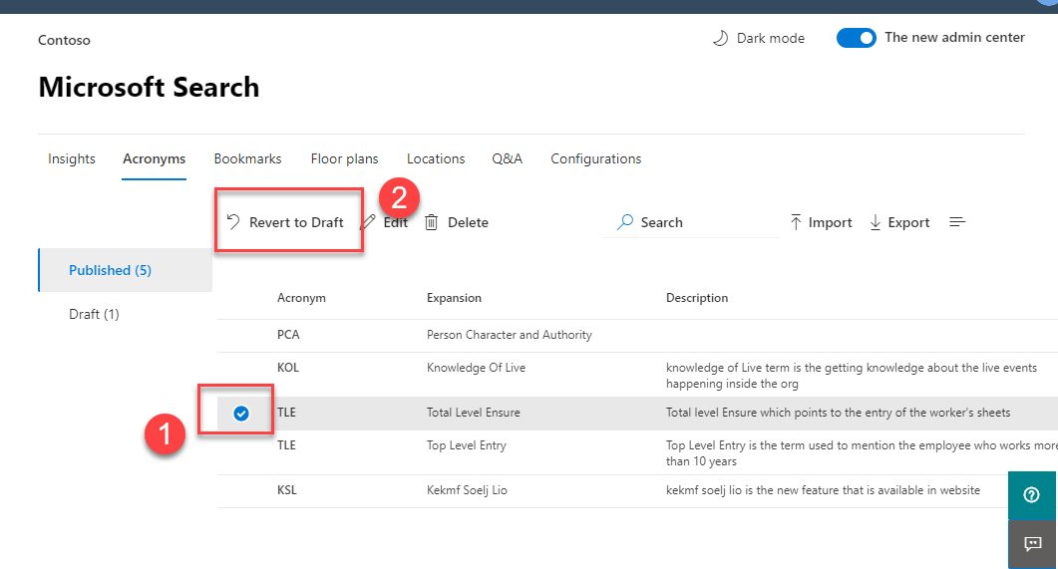1058x569 pixels.
Task: Sort by the Acronym column header
Action: pos(301,298)
